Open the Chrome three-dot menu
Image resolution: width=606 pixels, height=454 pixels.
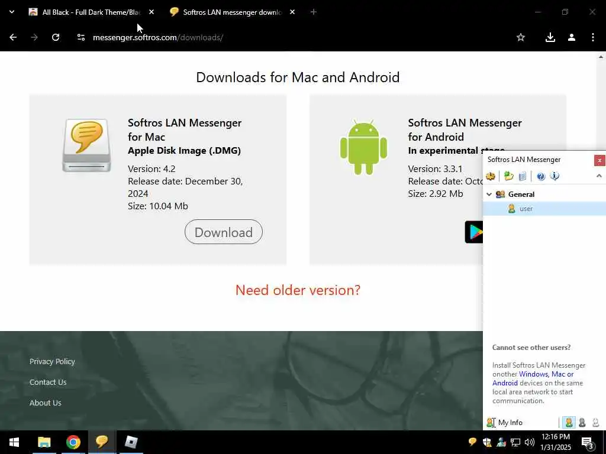[x=593, y=37]
